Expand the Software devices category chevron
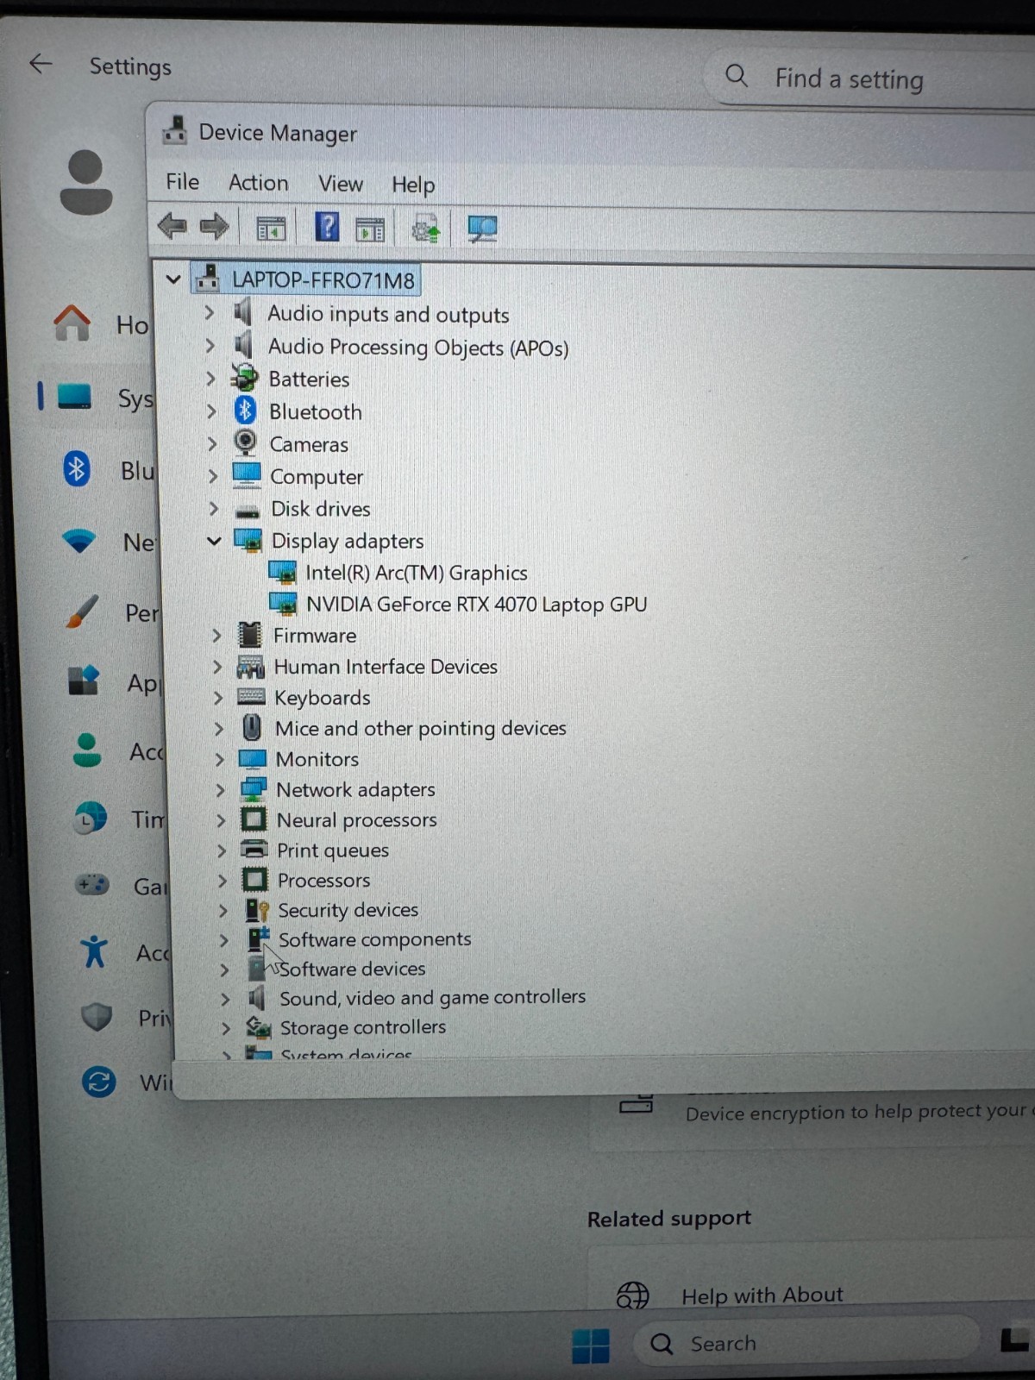 pyautogui.click(x=224, y=969)
